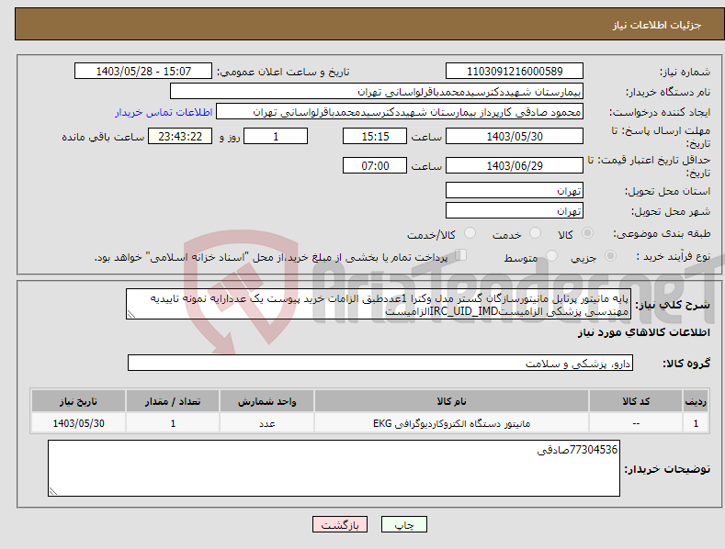The height and width of the screenshot is (549, 725).
Task: Click the توضیحات خریدار label
Action: click(667, 469)
